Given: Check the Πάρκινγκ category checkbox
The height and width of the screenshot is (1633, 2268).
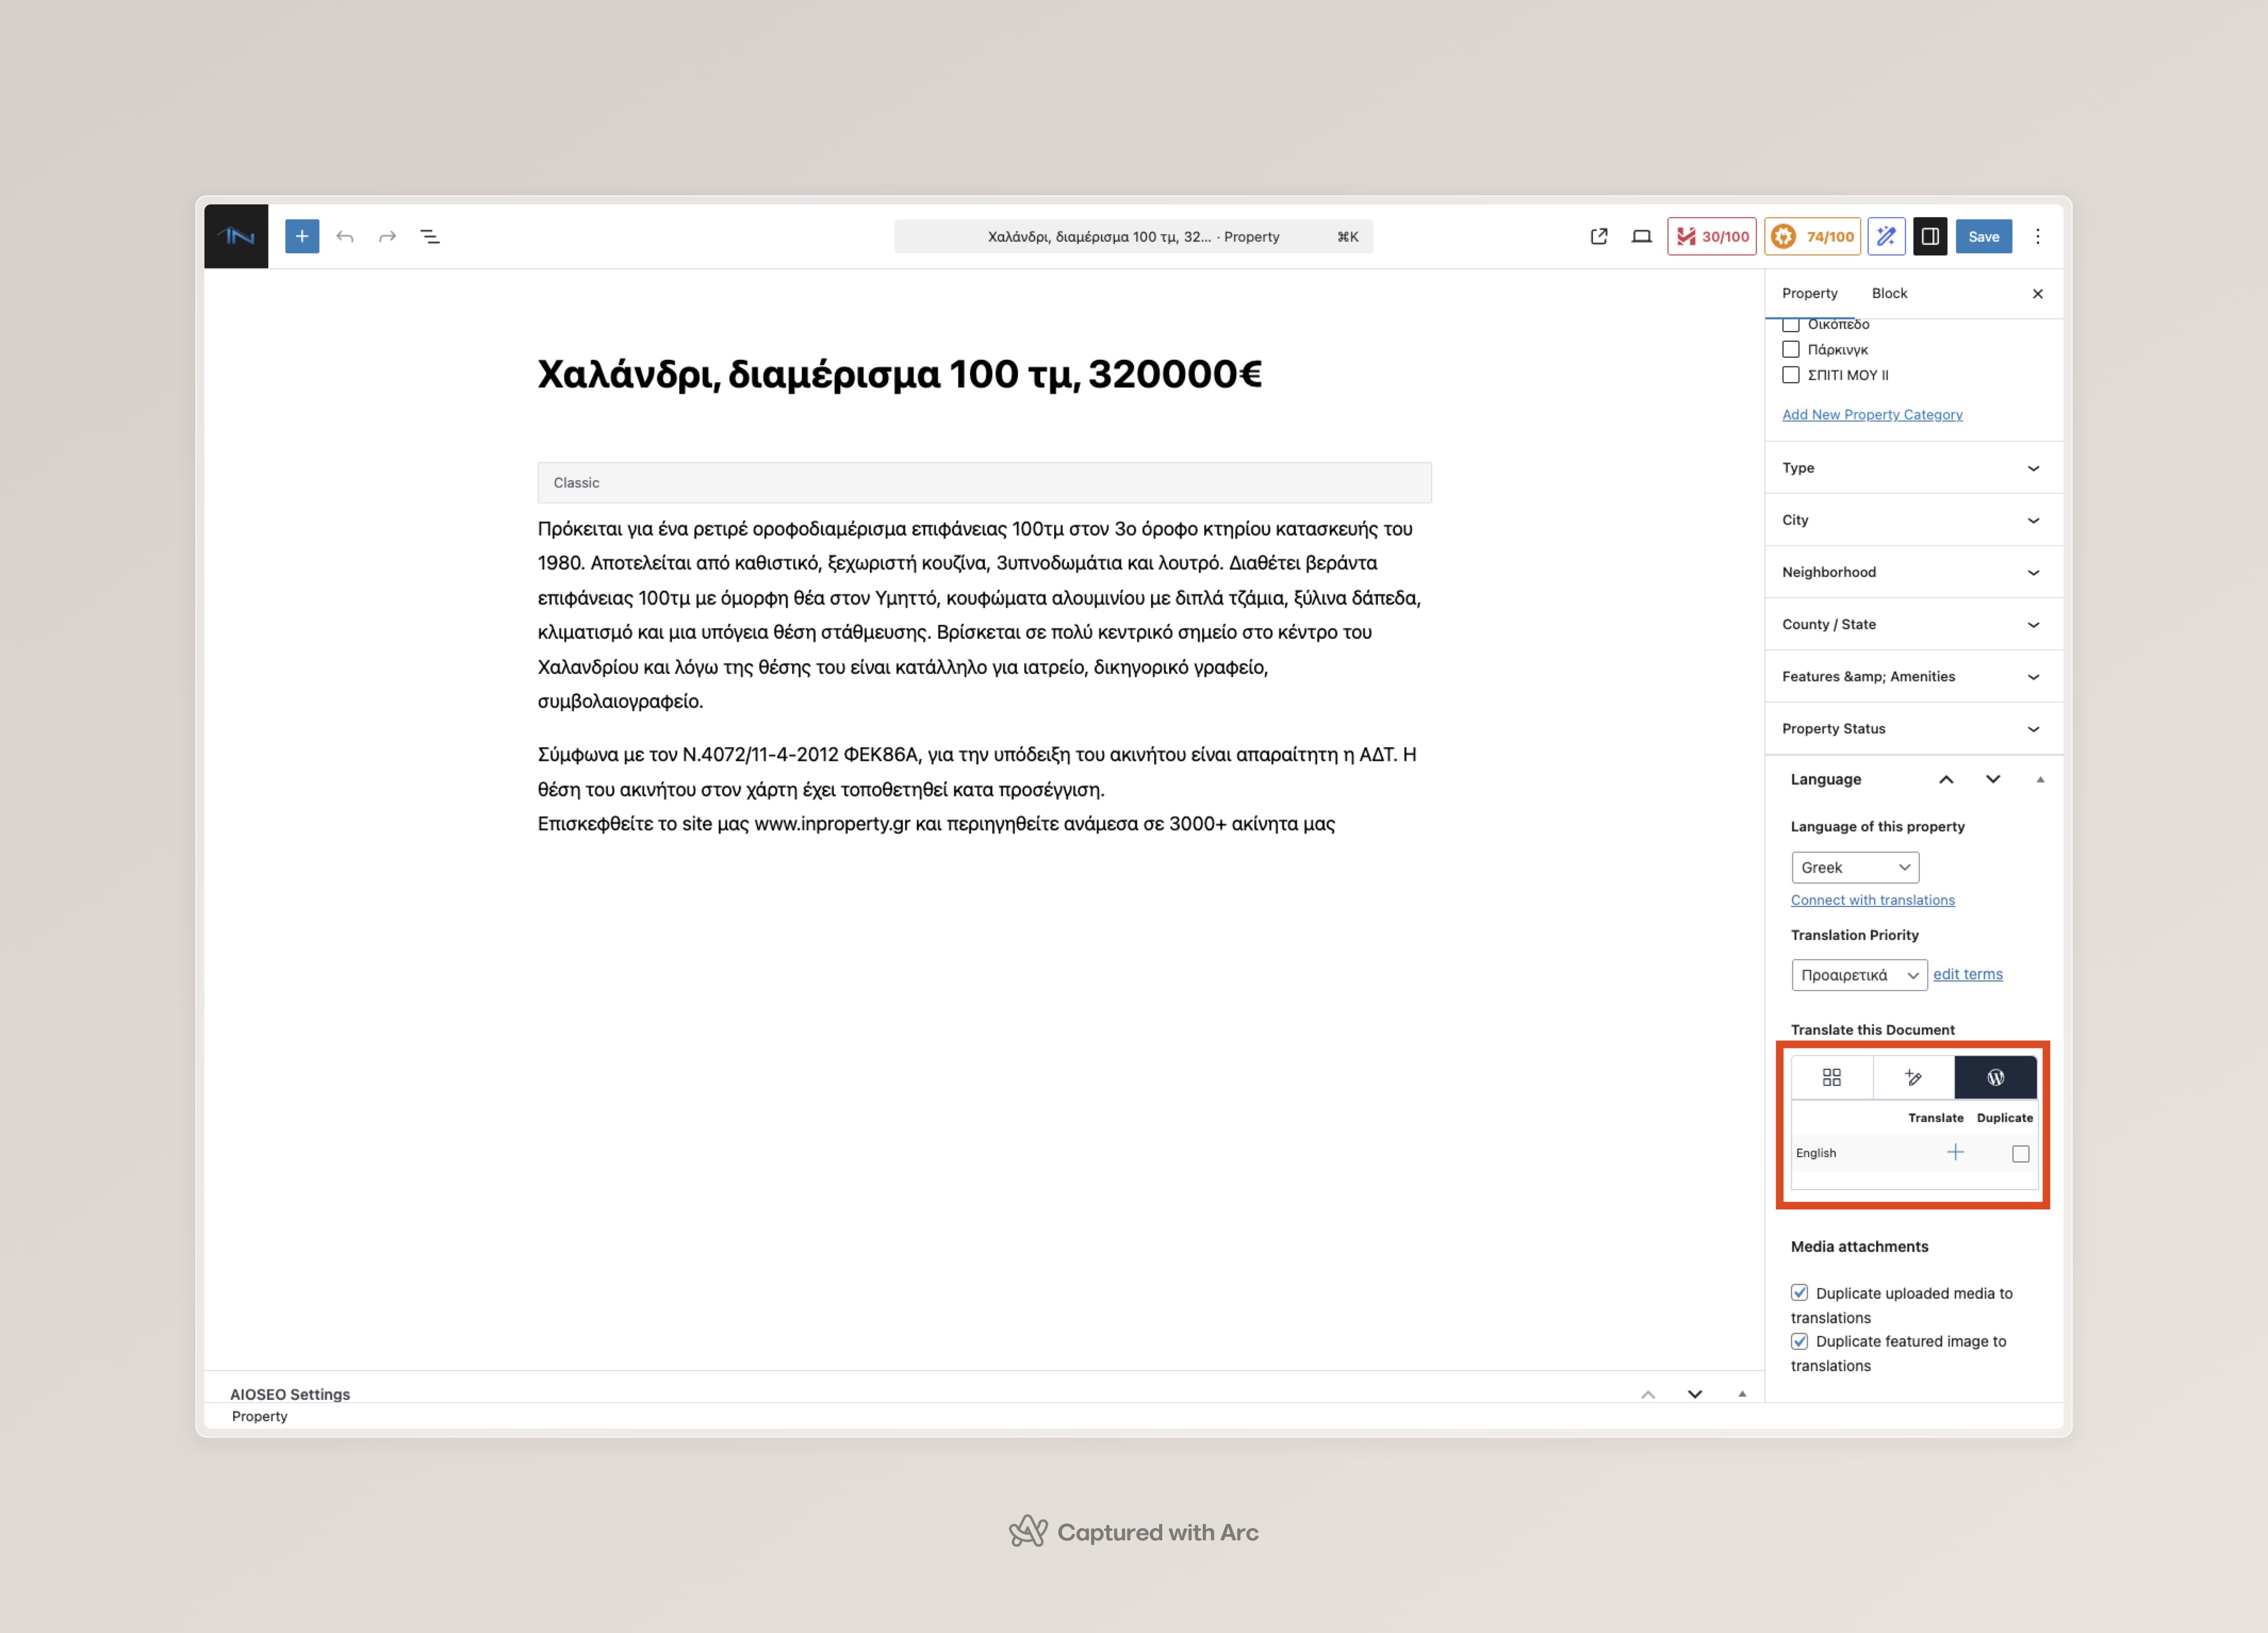Looking at the screenshot, I should point(1791,349).
